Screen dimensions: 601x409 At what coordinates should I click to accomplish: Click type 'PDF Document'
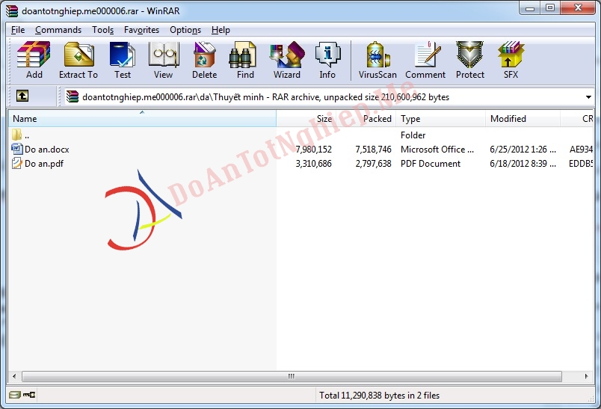[x=431, y=164]
